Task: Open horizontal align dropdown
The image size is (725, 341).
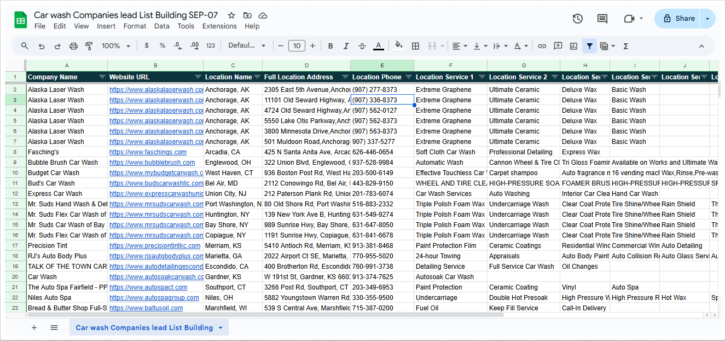Action: pyautogui.click(x=459, y=46)
